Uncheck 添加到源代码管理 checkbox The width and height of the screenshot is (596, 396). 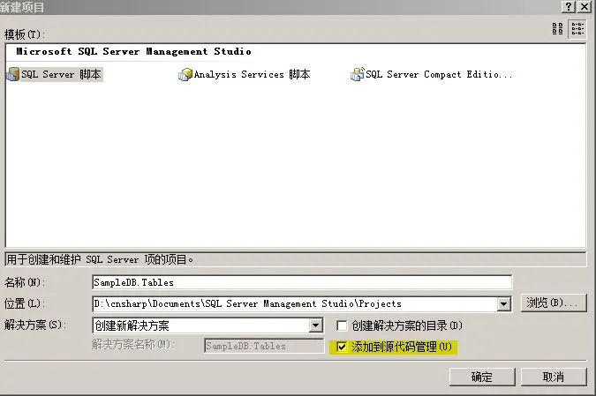pos(342,347)
